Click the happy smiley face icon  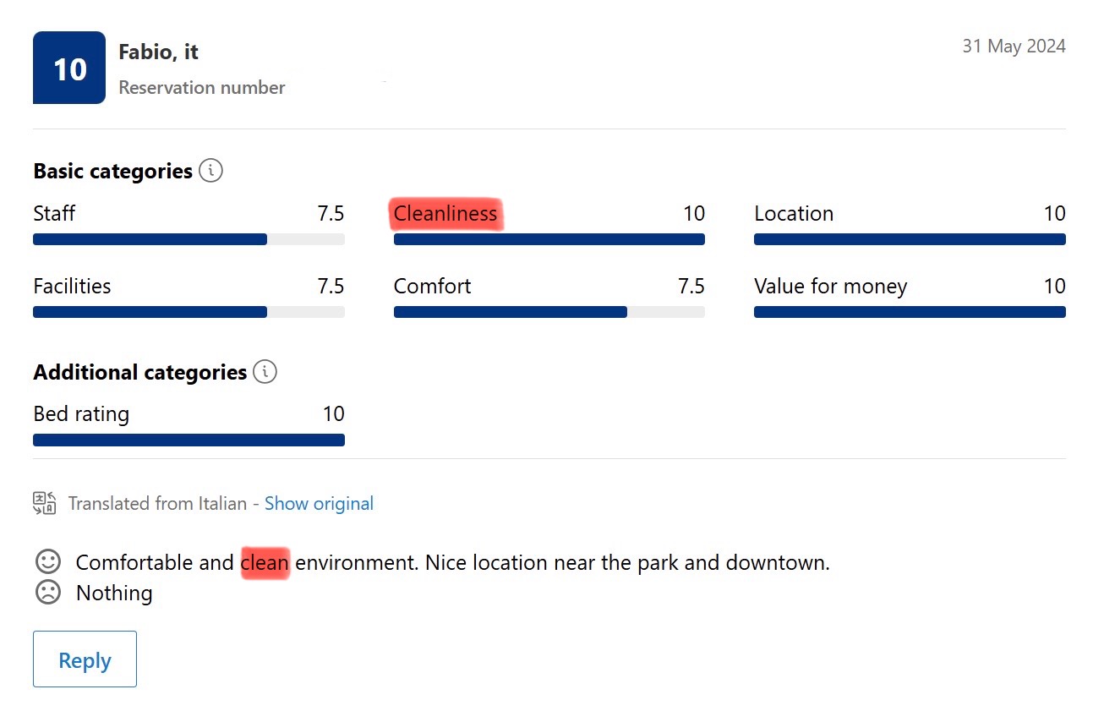coord(48,561)
